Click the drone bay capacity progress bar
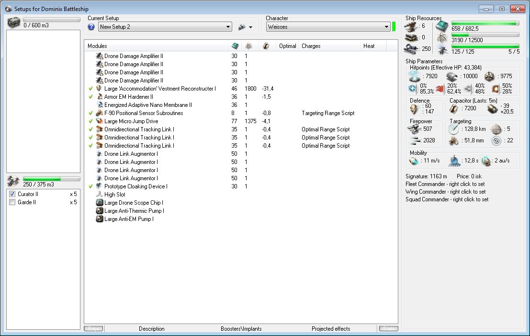Viewport: 530px width, 336px height. click(51, 179)
